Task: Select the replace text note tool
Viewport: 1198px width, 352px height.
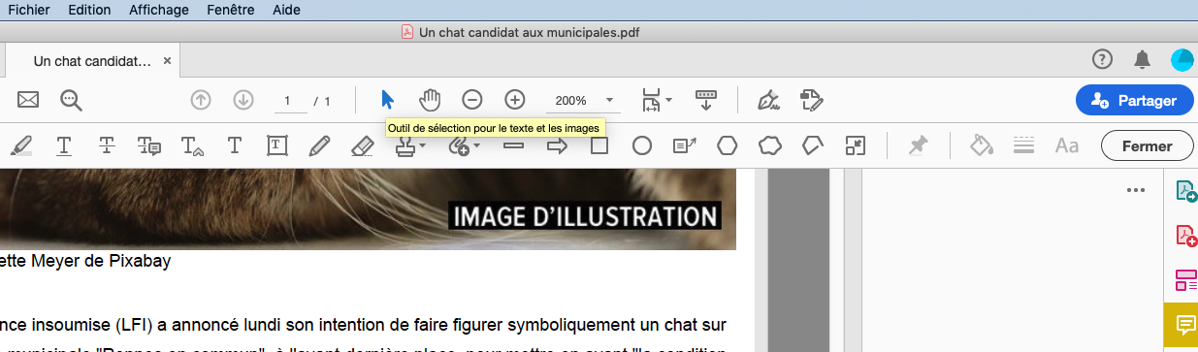Action: (x=148, y=145)
